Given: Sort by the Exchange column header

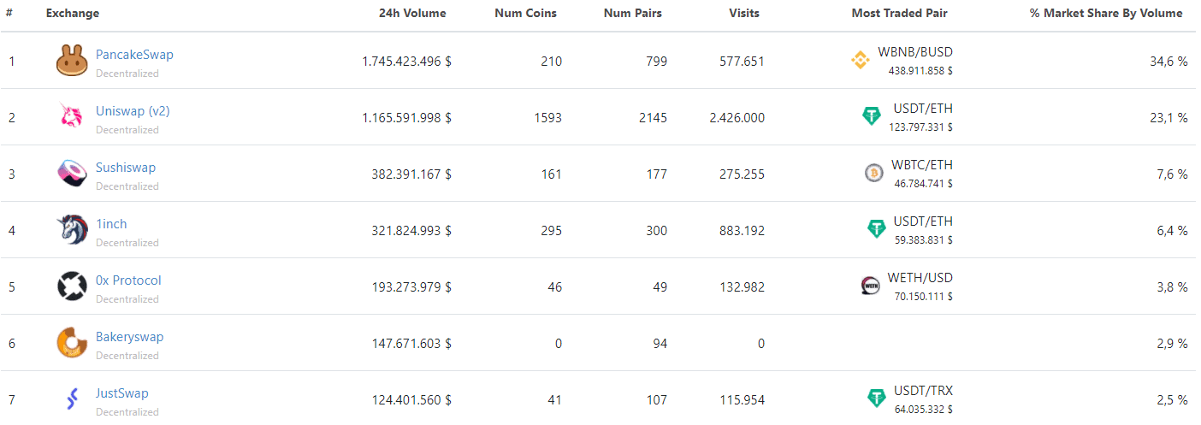Looking at the screenshot, I should (x=73, y=14).
